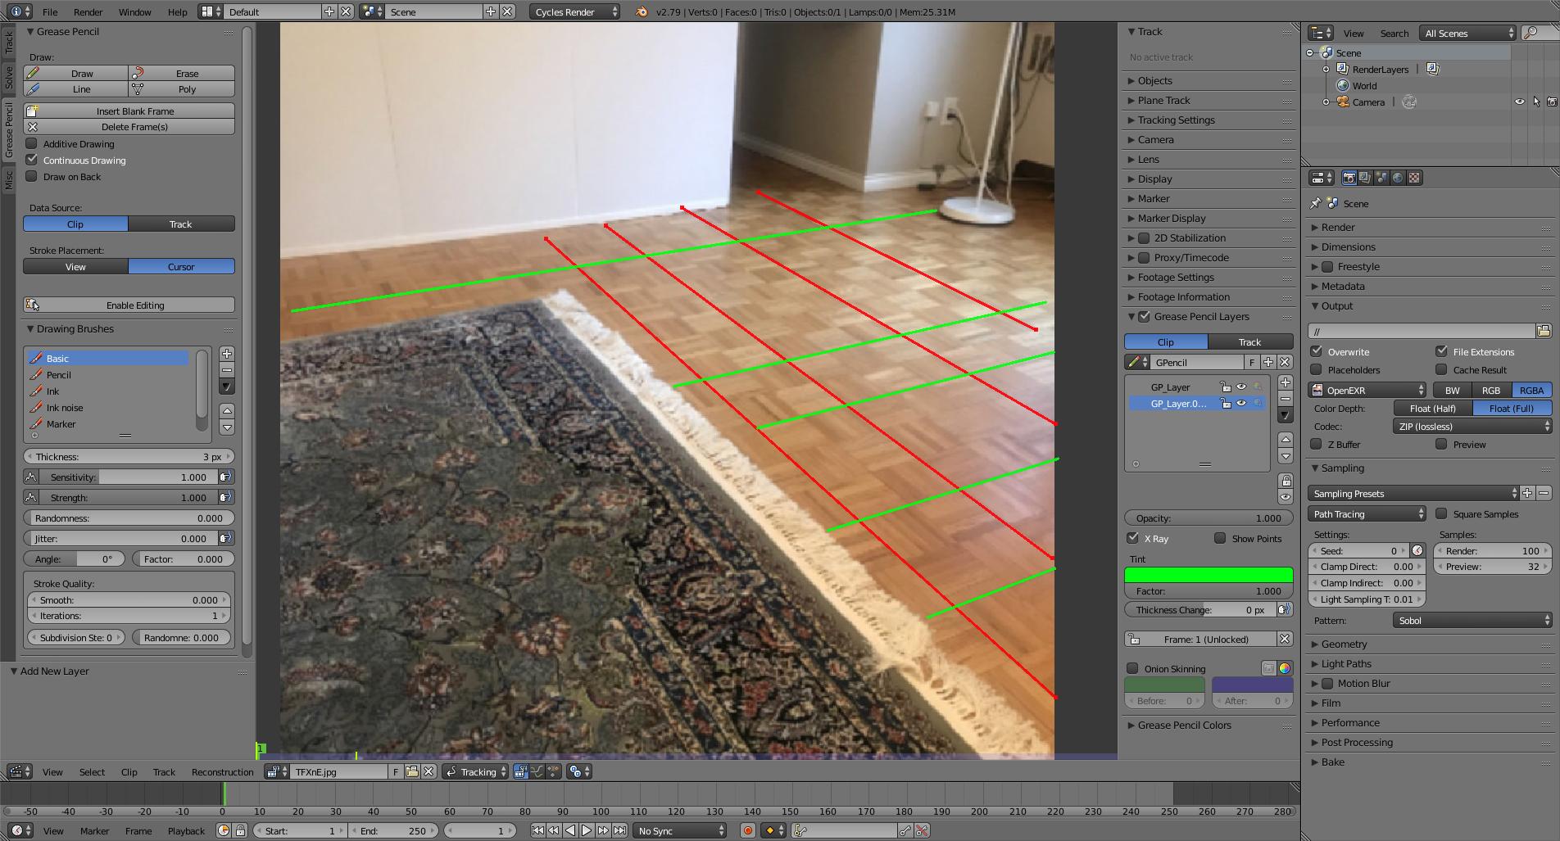Image resolution: width=1560 pixels, height=841 pixels.
Task: Adjust the Opacity slider
Action: (x=1209, y=518)
